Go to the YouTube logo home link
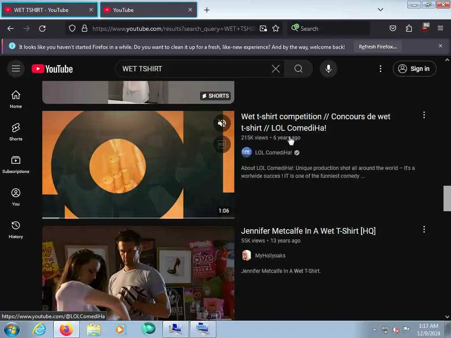The height and width of the screenshot is (338, 451). 52,69
